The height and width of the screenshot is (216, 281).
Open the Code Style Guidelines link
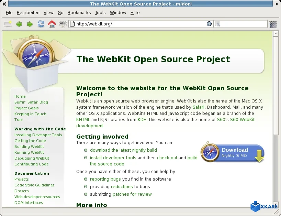tap(34, 185)
